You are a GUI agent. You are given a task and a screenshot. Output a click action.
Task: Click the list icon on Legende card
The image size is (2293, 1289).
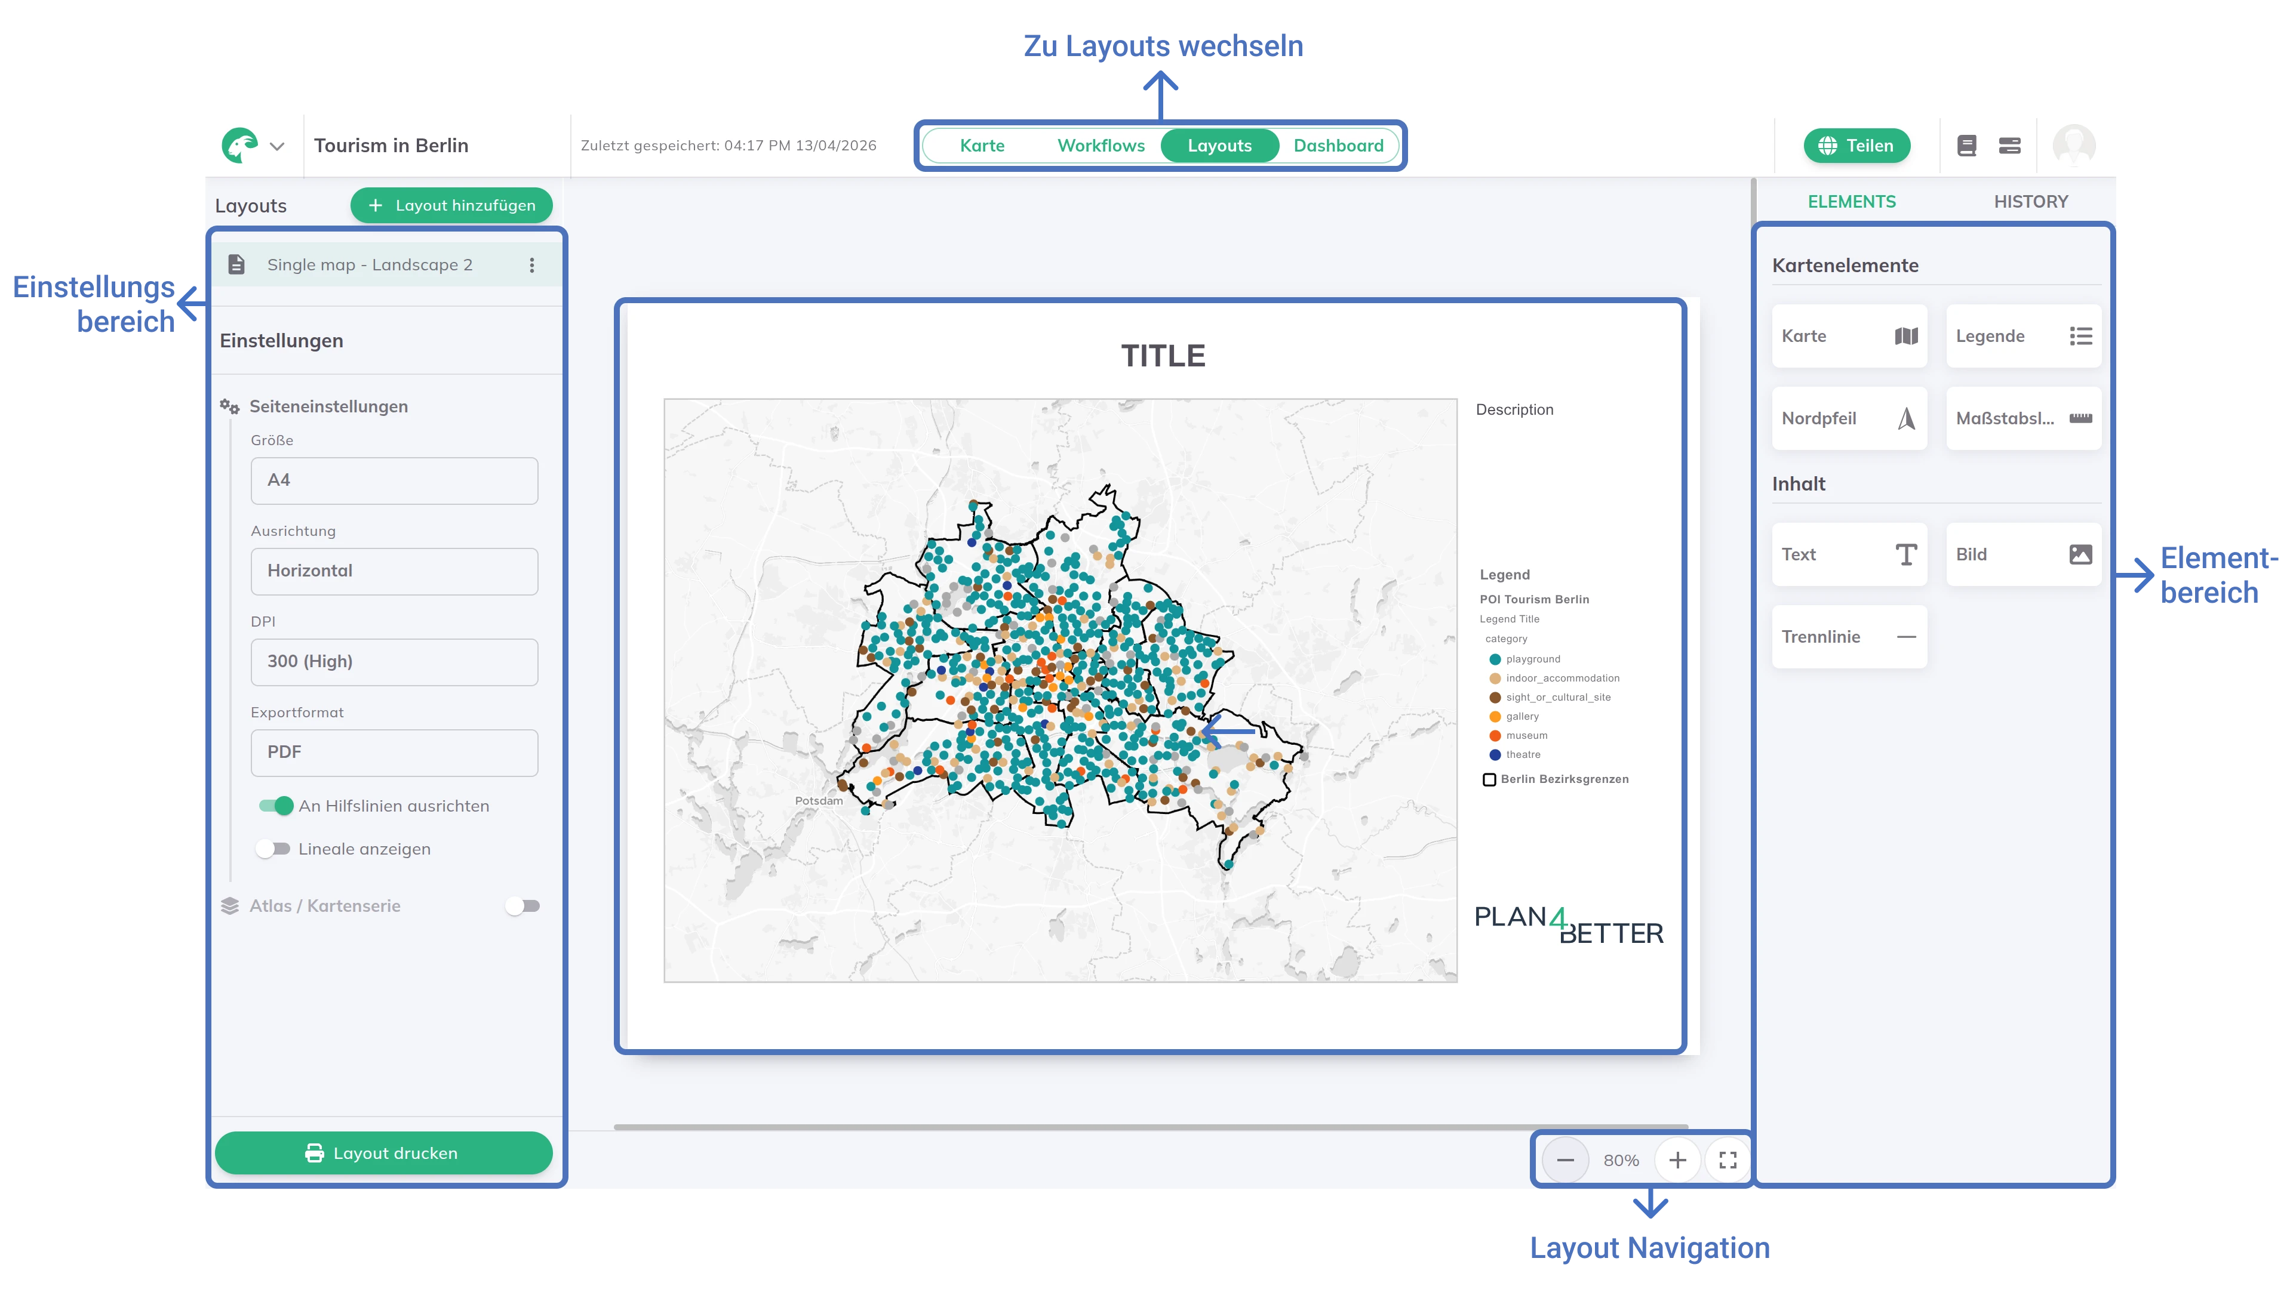click(x=2080, y=336)
